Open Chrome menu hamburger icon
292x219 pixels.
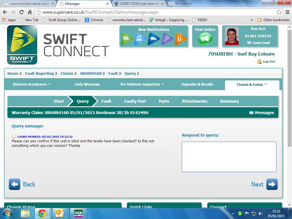(x=287, y=12)
